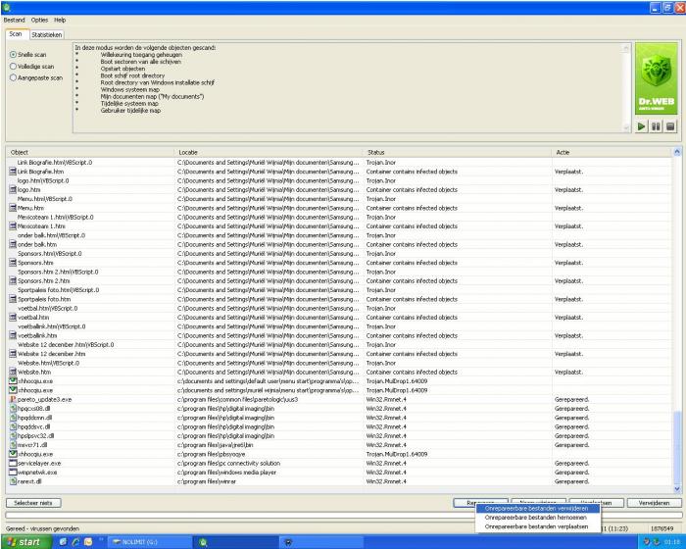Click the icon beside Mexicoteam 1.htm
This screenshot has width=686, height=549.
coord(13,226)
